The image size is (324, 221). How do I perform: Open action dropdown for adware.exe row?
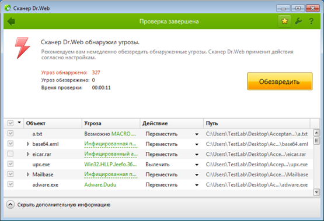coord(197,185)
